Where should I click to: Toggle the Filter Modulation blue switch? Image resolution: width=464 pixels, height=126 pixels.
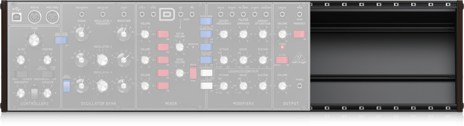tap(206, 34)
